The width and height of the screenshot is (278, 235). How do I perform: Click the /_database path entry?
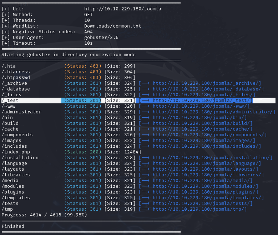click(x=16, y=89)
